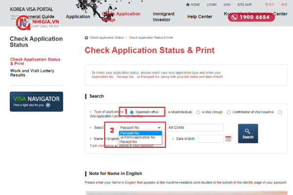Select the Diplomatic office radio button
The height and width of the screenshot is (195, 293).
point(132,112)
